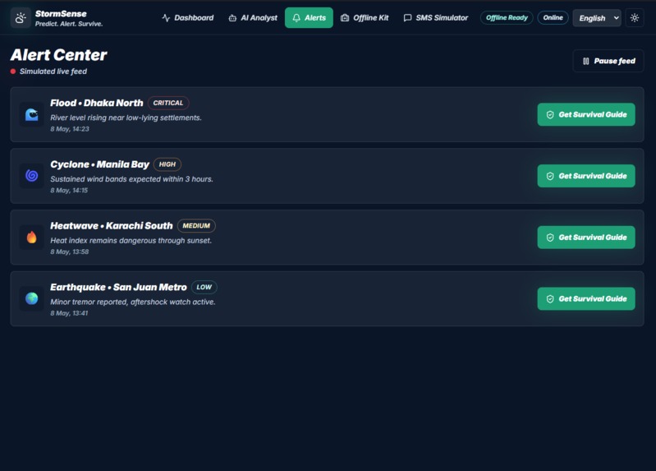The image size is (656, 471).
Task: Click the HIGH severity badge
Action: click(x=167, y=164)
